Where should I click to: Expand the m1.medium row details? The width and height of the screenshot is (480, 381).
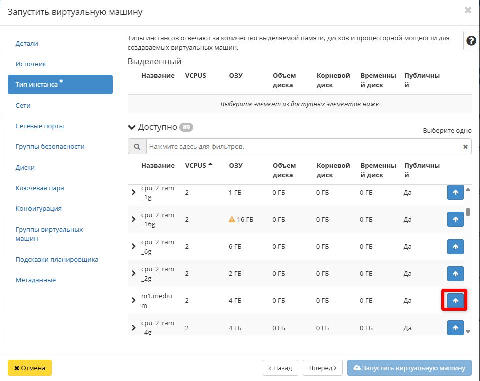pyautogui.click(x=133, y=300)
